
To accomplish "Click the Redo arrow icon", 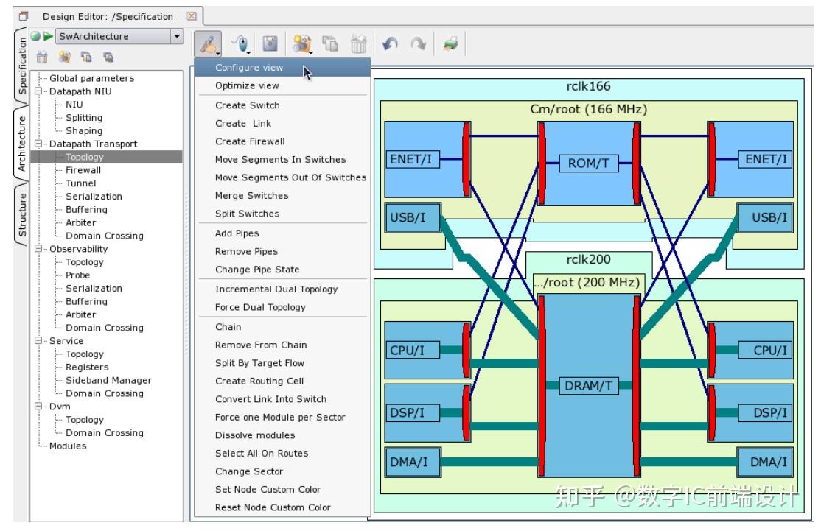I will (419, 43).
